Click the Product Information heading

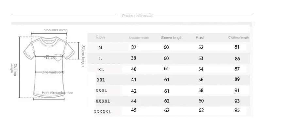coord(138,16)
